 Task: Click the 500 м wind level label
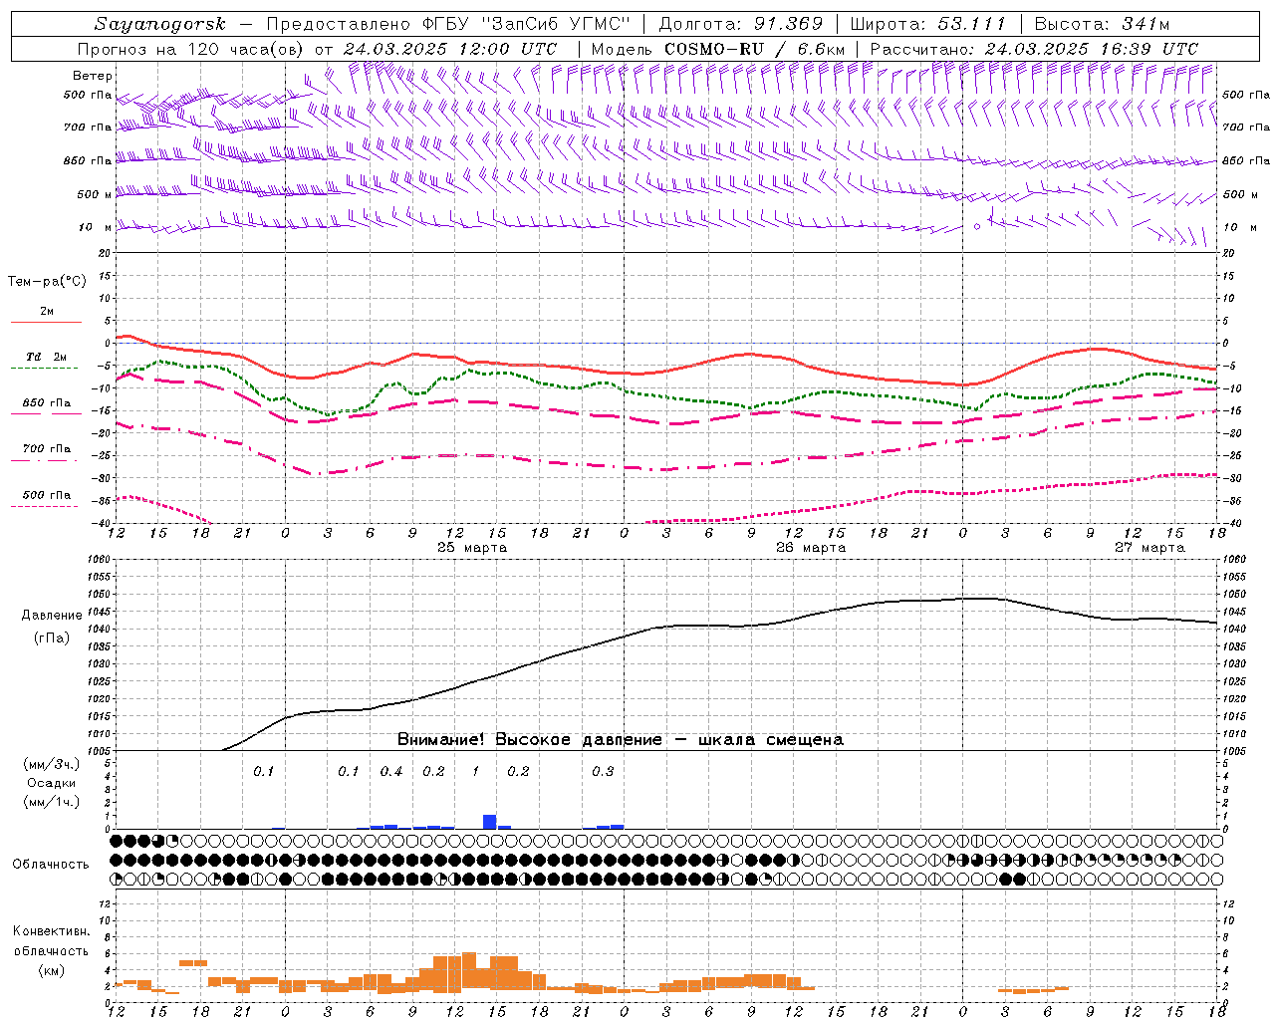coord(93,194)
